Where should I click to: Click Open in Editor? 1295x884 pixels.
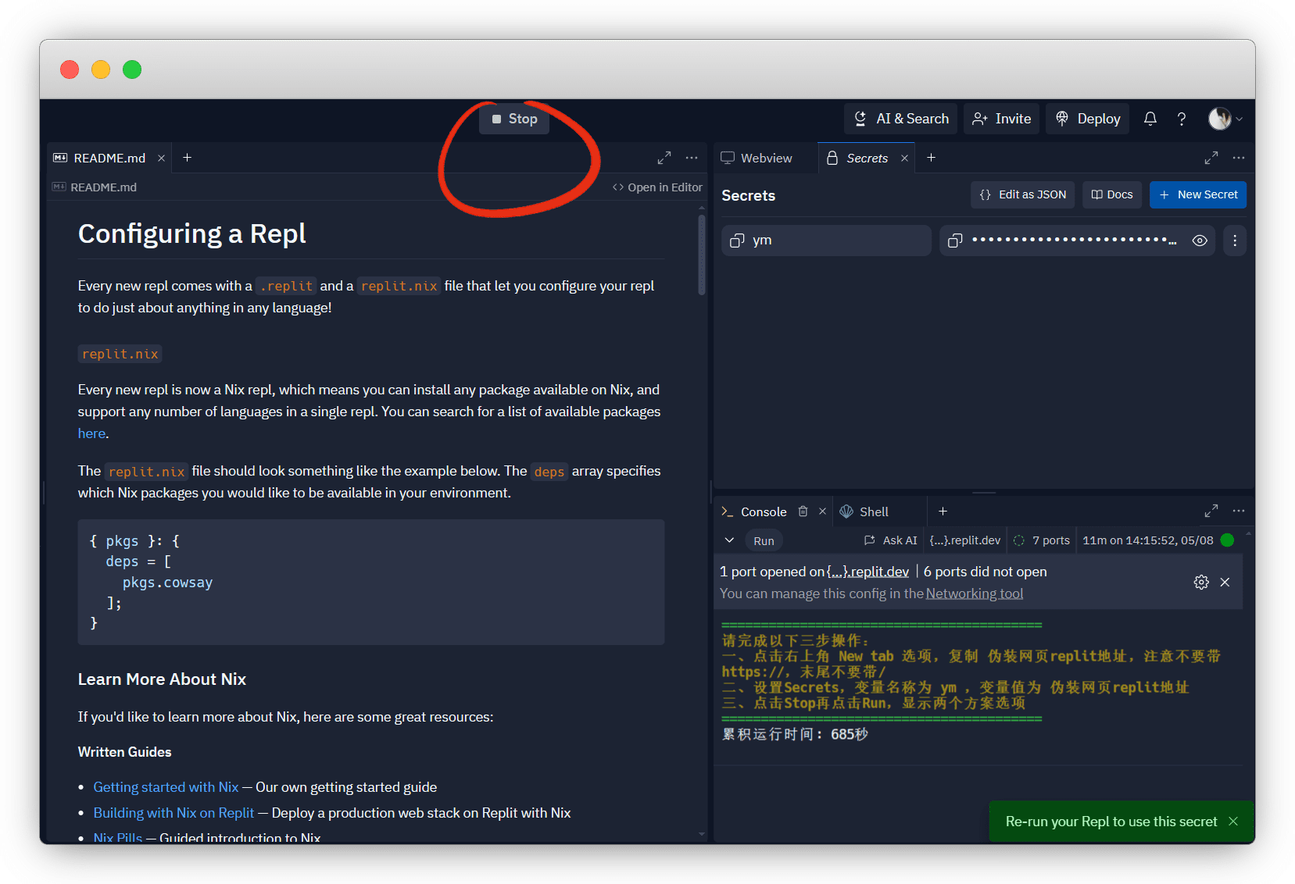click(x=657, y=187)
